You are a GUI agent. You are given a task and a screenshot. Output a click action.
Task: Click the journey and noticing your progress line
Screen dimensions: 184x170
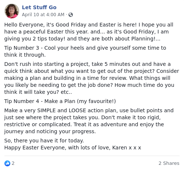(x=50, y=131)
